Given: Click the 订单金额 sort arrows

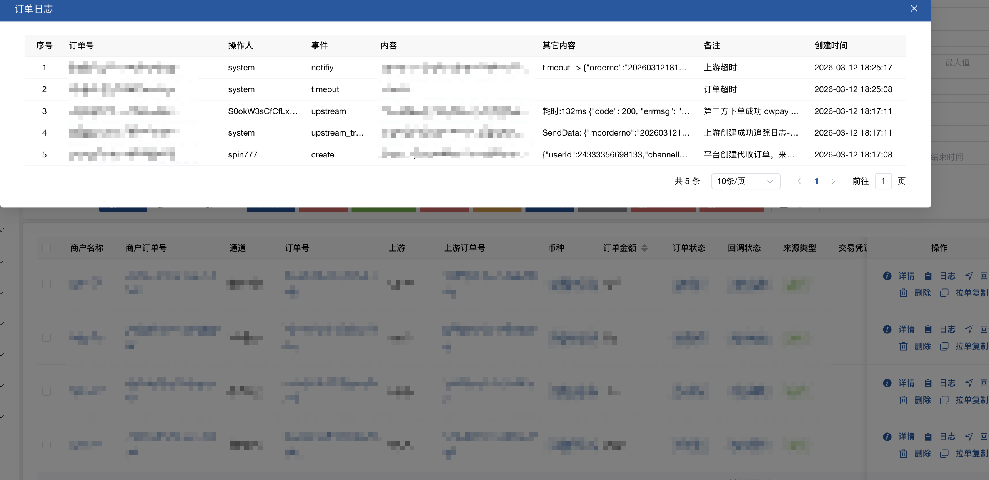Looking at the screenshot, I should pyautogui.click(x=644, y=248).
